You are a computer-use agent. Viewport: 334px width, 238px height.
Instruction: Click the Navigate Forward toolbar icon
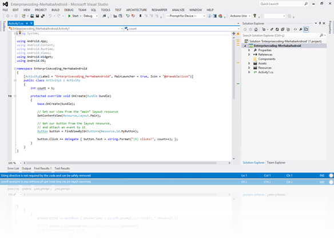click(x=16, y=16)
